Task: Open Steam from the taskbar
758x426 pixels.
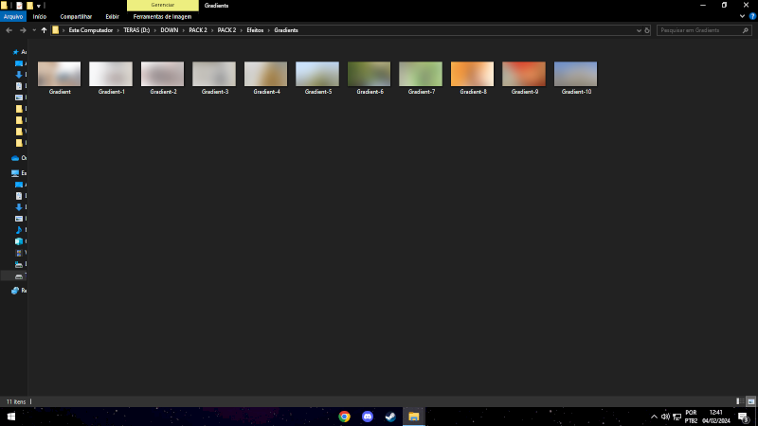Action: 390,417
